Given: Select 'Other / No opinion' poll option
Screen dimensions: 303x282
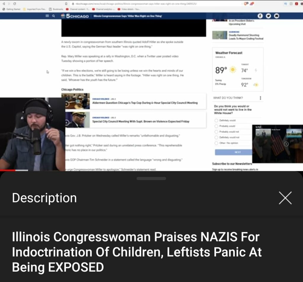Looking at the screenshot, I should [217, 143].
